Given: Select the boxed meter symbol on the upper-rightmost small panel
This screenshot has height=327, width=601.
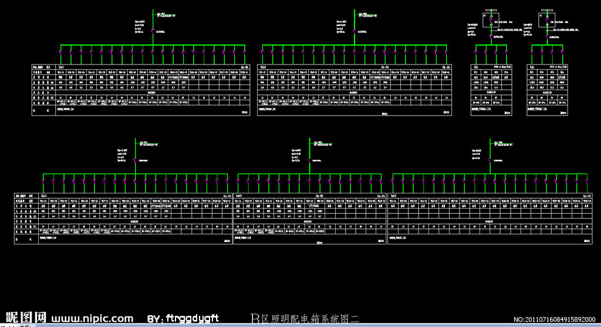Looking at the screenshot, I should [546, 21].
